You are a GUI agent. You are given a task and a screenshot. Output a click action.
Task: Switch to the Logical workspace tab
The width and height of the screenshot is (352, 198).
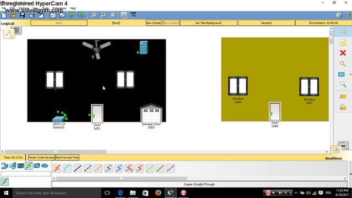click(8, 23)
